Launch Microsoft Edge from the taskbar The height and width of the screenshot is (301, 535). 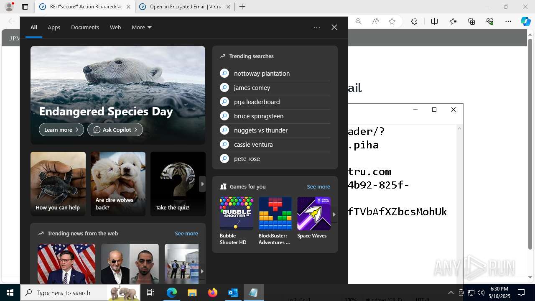[172, 293]
